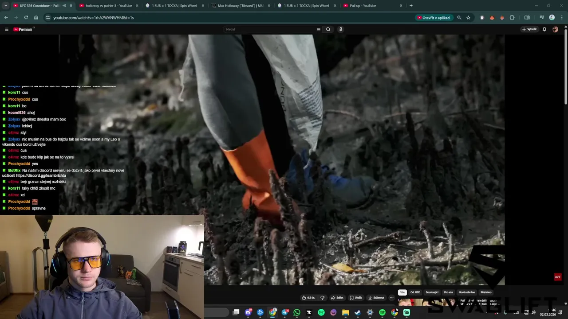Open the Chrome three-dot menu
This screenshot has width=568, height=319.
click(x=561, y=18)
